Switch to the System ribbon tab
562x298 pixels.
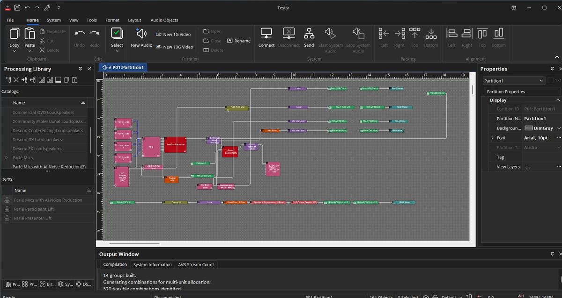pos(54,20)
